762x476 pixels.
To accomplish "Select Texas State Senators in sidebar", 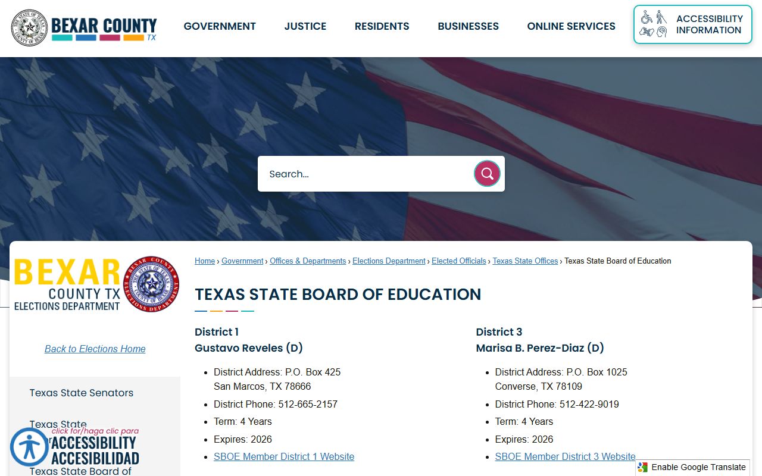I will click(x=82, y=393).
